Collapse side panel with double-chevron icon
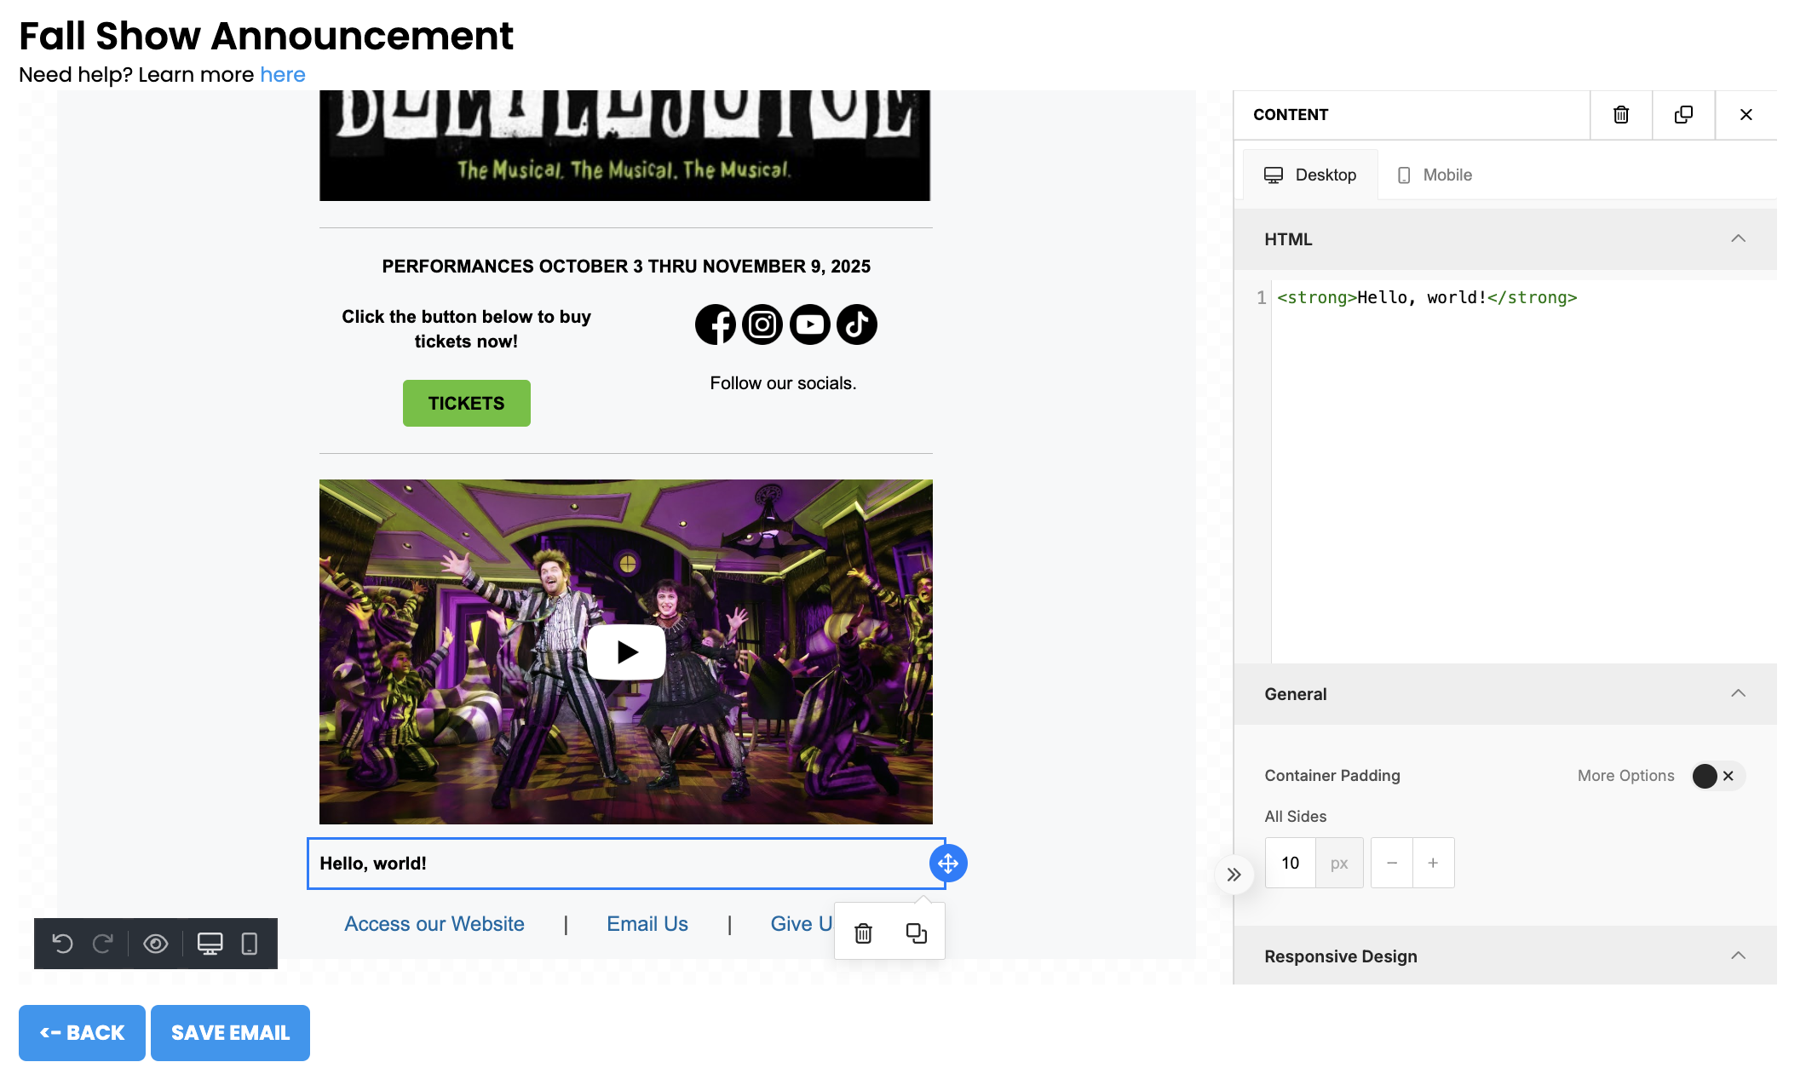This screenshot has height=1085, width=1806. 1234,875
